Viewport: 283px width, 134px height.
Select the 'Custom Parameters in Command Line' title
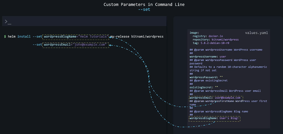(x=144, y=5)
